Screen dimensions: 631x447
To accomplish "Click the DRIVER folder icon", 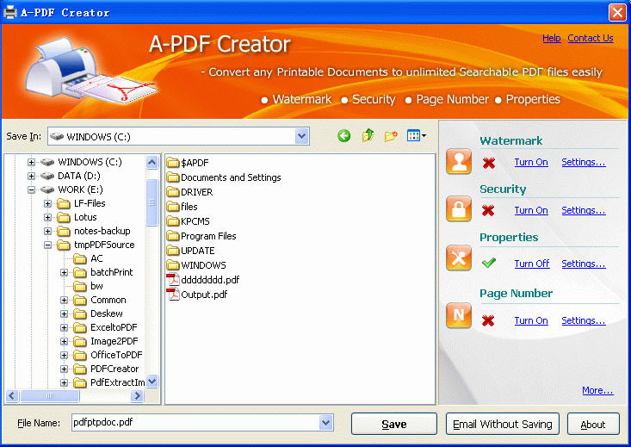I will tap(173, 192).
